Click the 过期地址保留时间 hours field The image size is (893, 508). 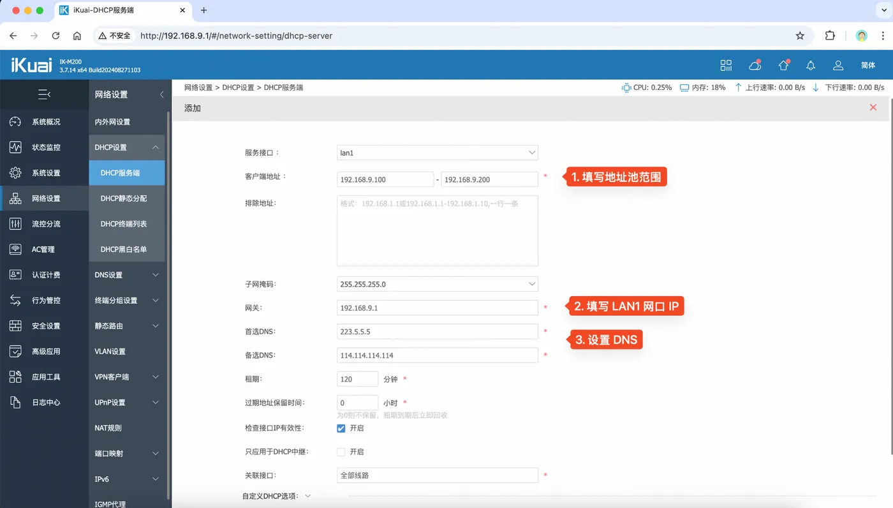point(357,403)
